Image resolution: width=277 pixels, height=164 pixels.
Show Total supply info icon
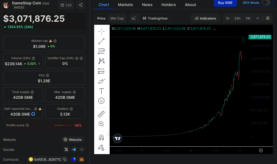coord(32,92)
